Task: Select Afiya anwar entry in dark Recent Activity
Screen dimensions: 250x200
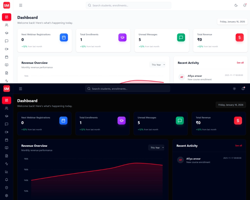Action: coord(209,160)
